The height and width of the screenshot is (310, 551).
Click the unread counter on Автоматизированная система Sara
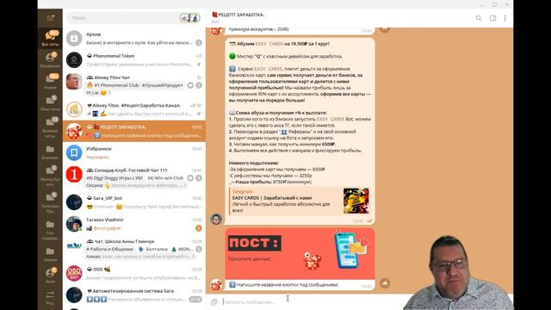[x=195, y=299]
